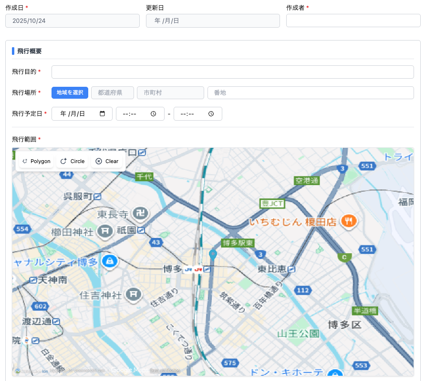Click clock icon in the start time field
425x381 pixels.
[x=153, y=114]
